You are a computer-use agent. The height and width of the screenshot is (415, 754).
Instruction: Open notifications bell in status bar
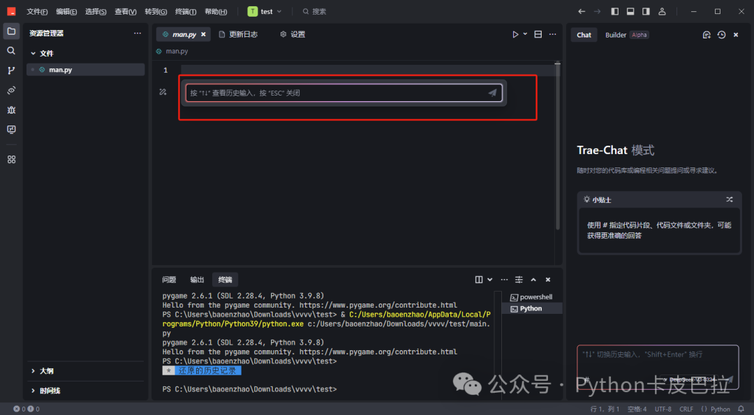click(741, 409)
